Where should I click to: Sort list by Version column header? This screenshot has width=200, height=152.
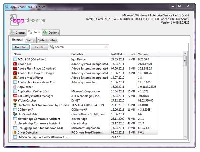147,54
